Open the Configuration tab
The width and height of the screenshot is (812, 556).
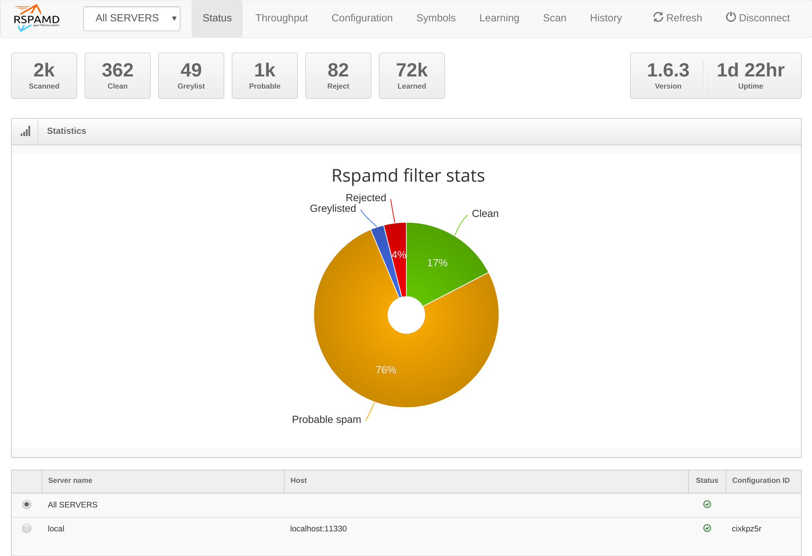click(x=362, y=18)
